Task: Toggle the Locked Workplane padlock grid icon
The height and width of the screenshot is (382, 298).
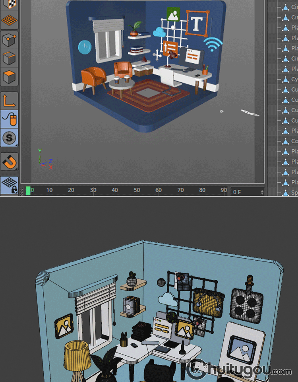Action: pyautogui.click(x=9, y=185)
